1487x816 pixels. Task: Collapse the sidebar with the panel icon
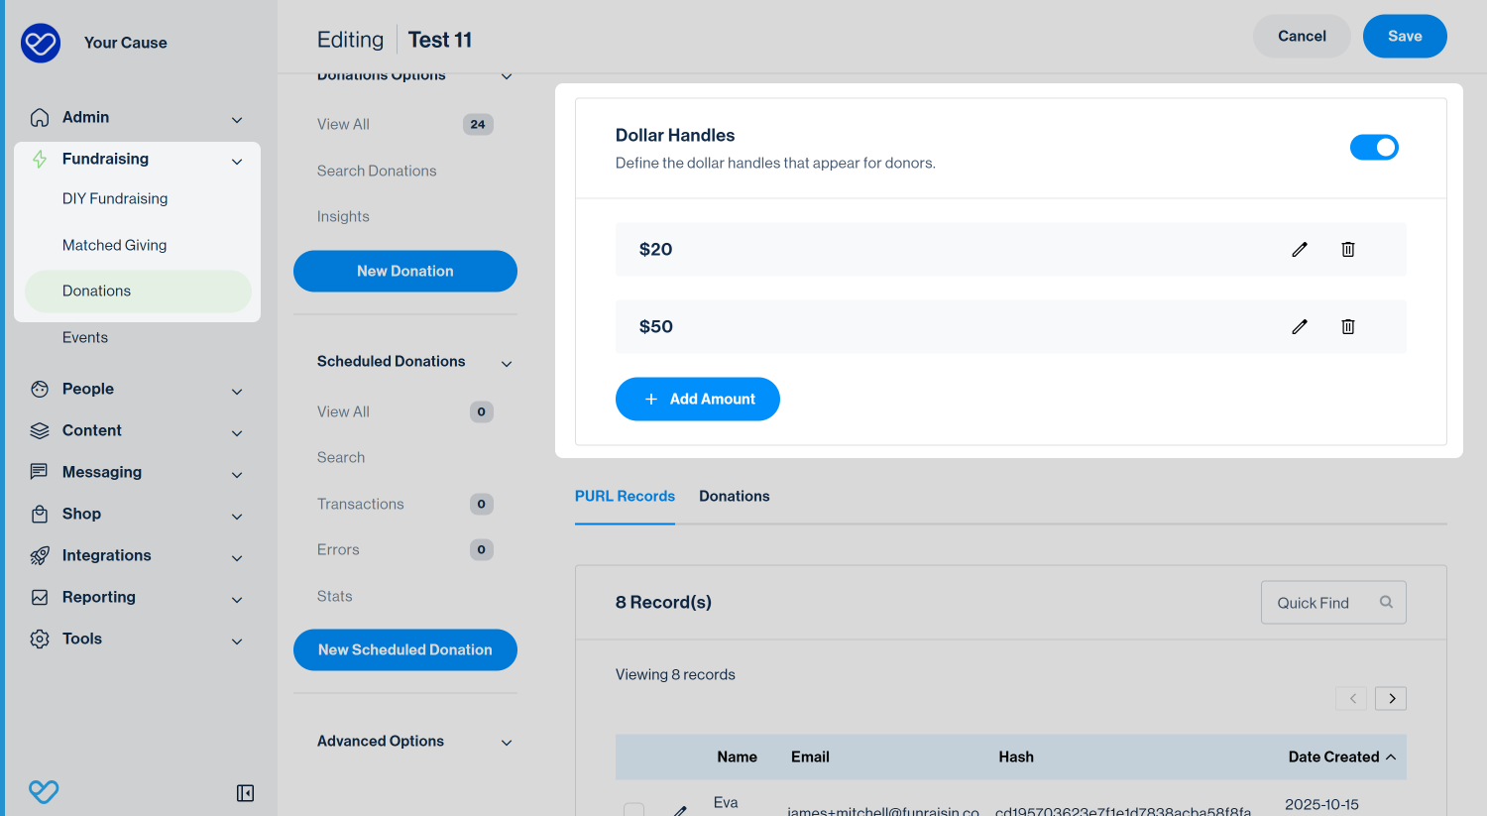246,793
